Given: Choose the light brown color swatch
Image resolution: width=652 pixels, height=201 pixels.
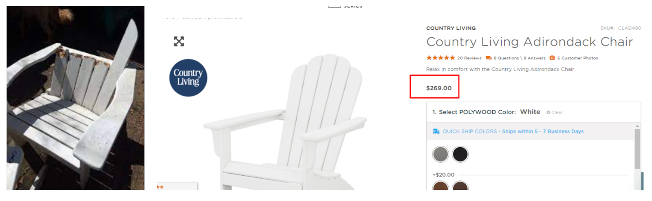Looking at the screenshot, I should pos(441,186).
